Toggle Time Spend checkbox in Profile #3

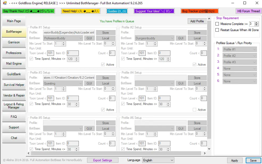tap(31, 104)
